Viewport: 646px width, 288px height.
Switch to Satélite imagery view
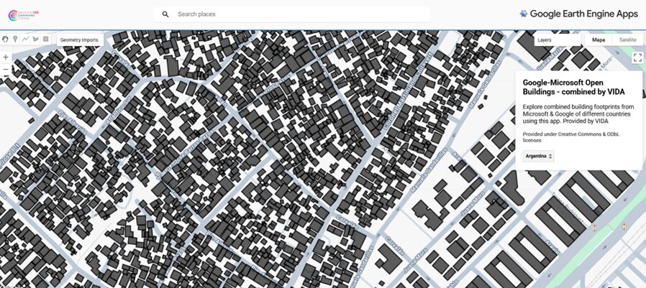tap(628, 40)
